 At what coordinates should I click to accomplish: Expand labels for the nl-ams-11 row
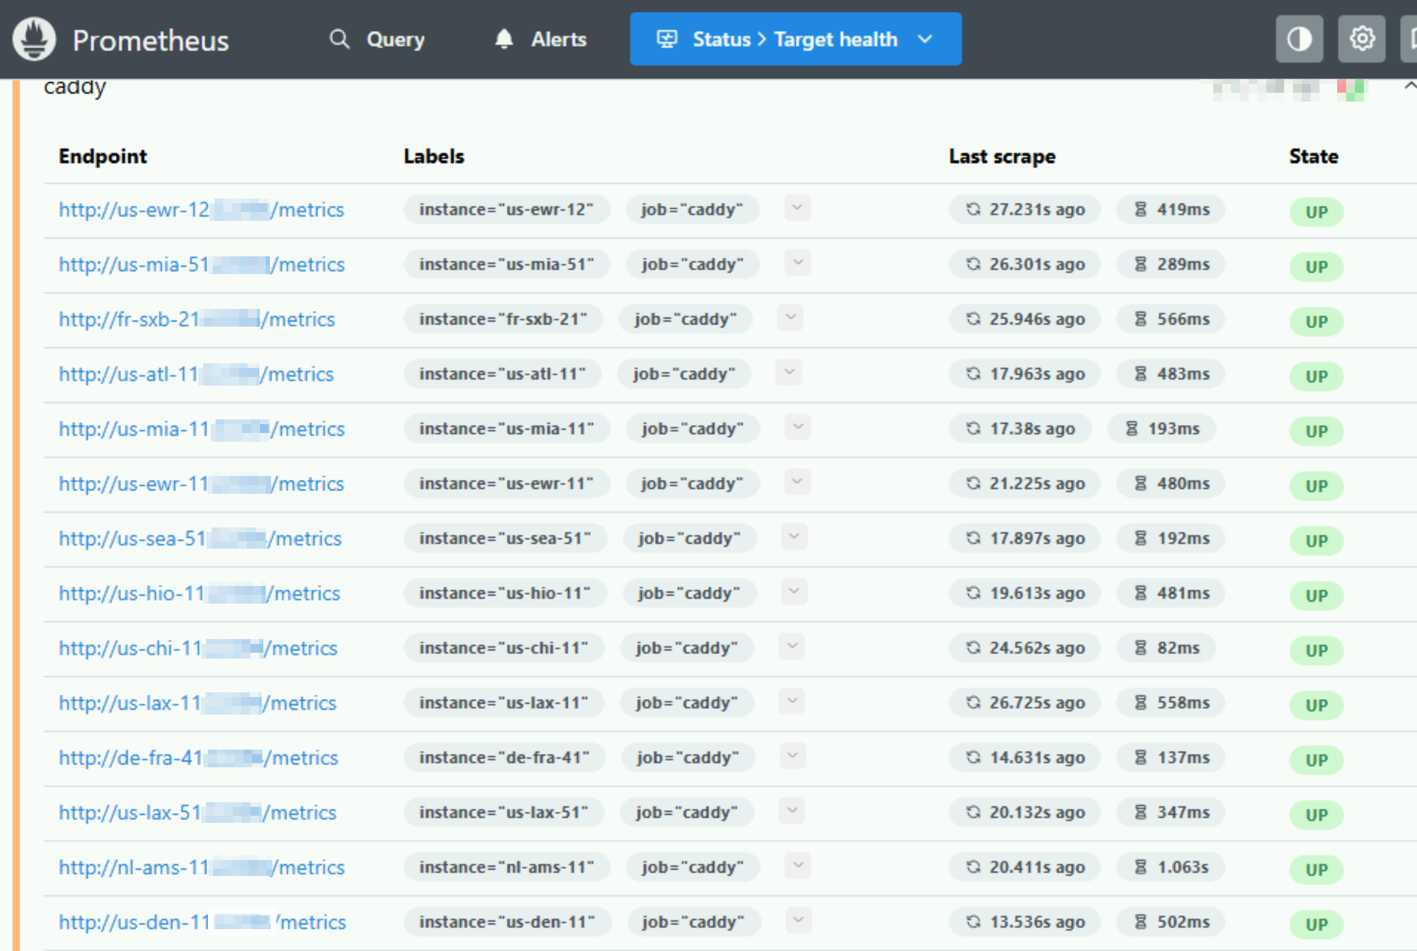[x=797, y=865]
